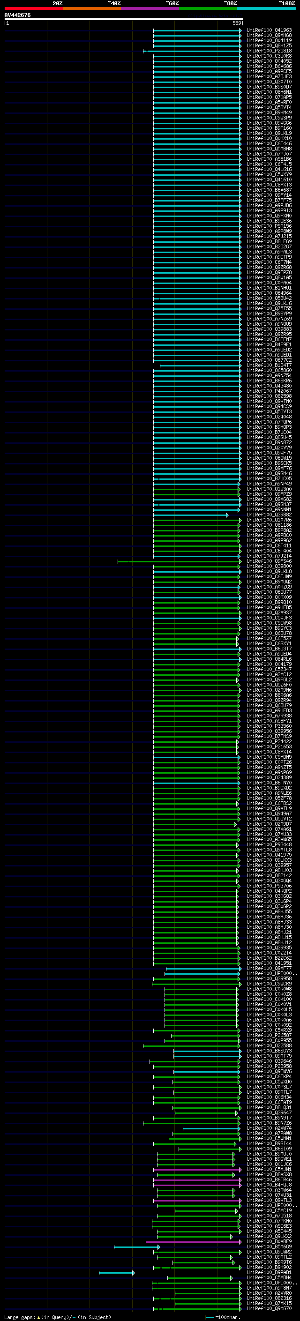Click the purple ~60% identity legend segment
300x1321 pixels.
150,8
